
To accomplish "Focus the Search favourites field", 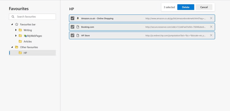I will (x=32, y=16).
